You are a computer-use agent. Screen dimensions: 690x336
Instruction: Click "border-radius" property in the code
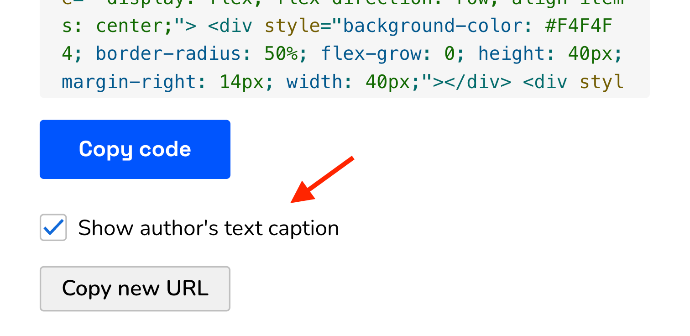168,54
